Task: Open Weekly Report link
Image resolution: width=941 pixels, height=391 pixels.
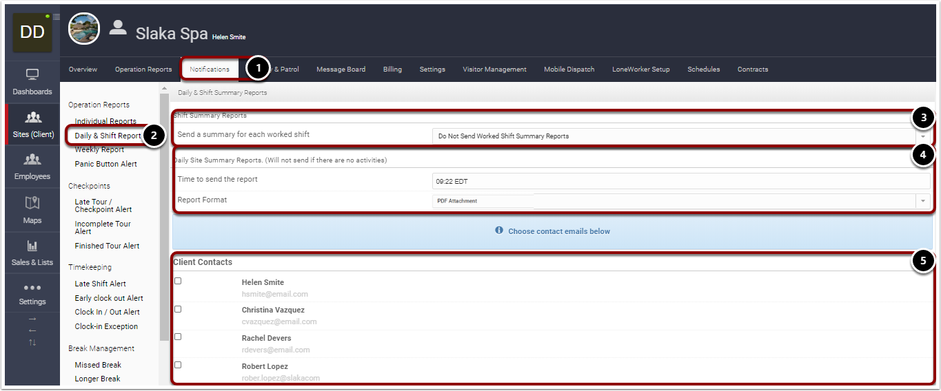Action: tap(99, 149)
